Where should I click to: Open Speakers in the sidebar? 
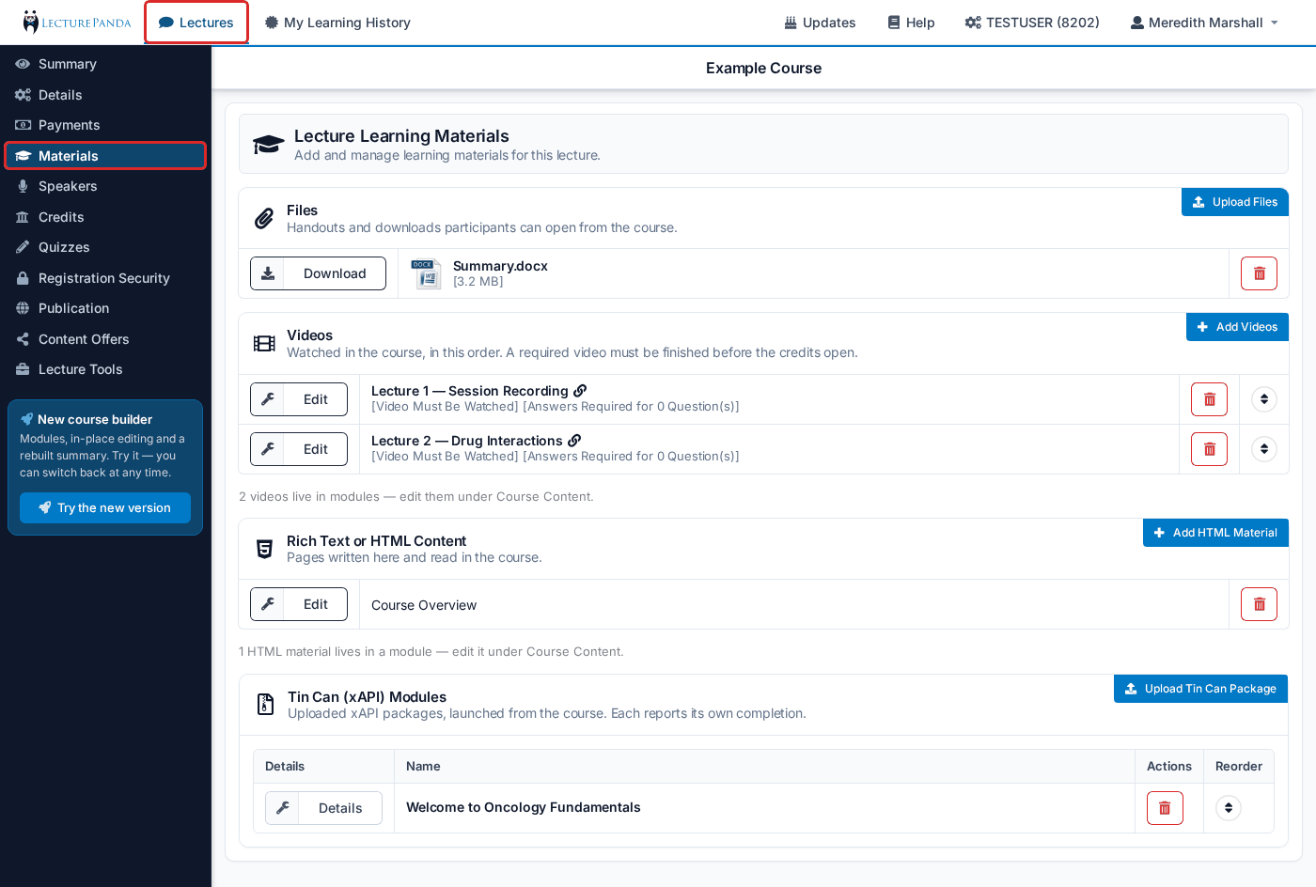tap(105, 186)
